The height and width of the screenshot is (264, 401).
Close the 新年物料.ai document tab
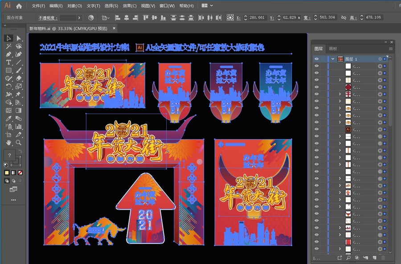114,29
